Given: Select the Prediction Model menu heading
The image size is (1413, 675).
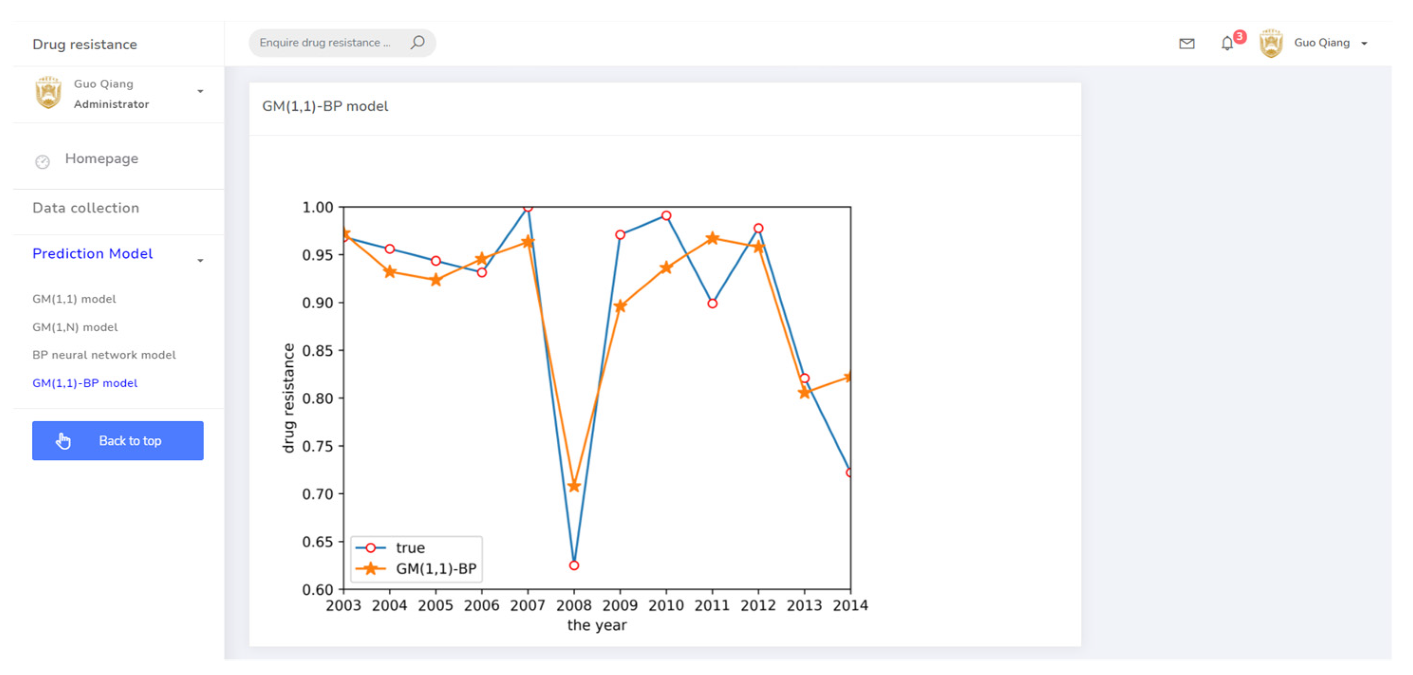Looking at the screenshot, I should click(92, 253).
